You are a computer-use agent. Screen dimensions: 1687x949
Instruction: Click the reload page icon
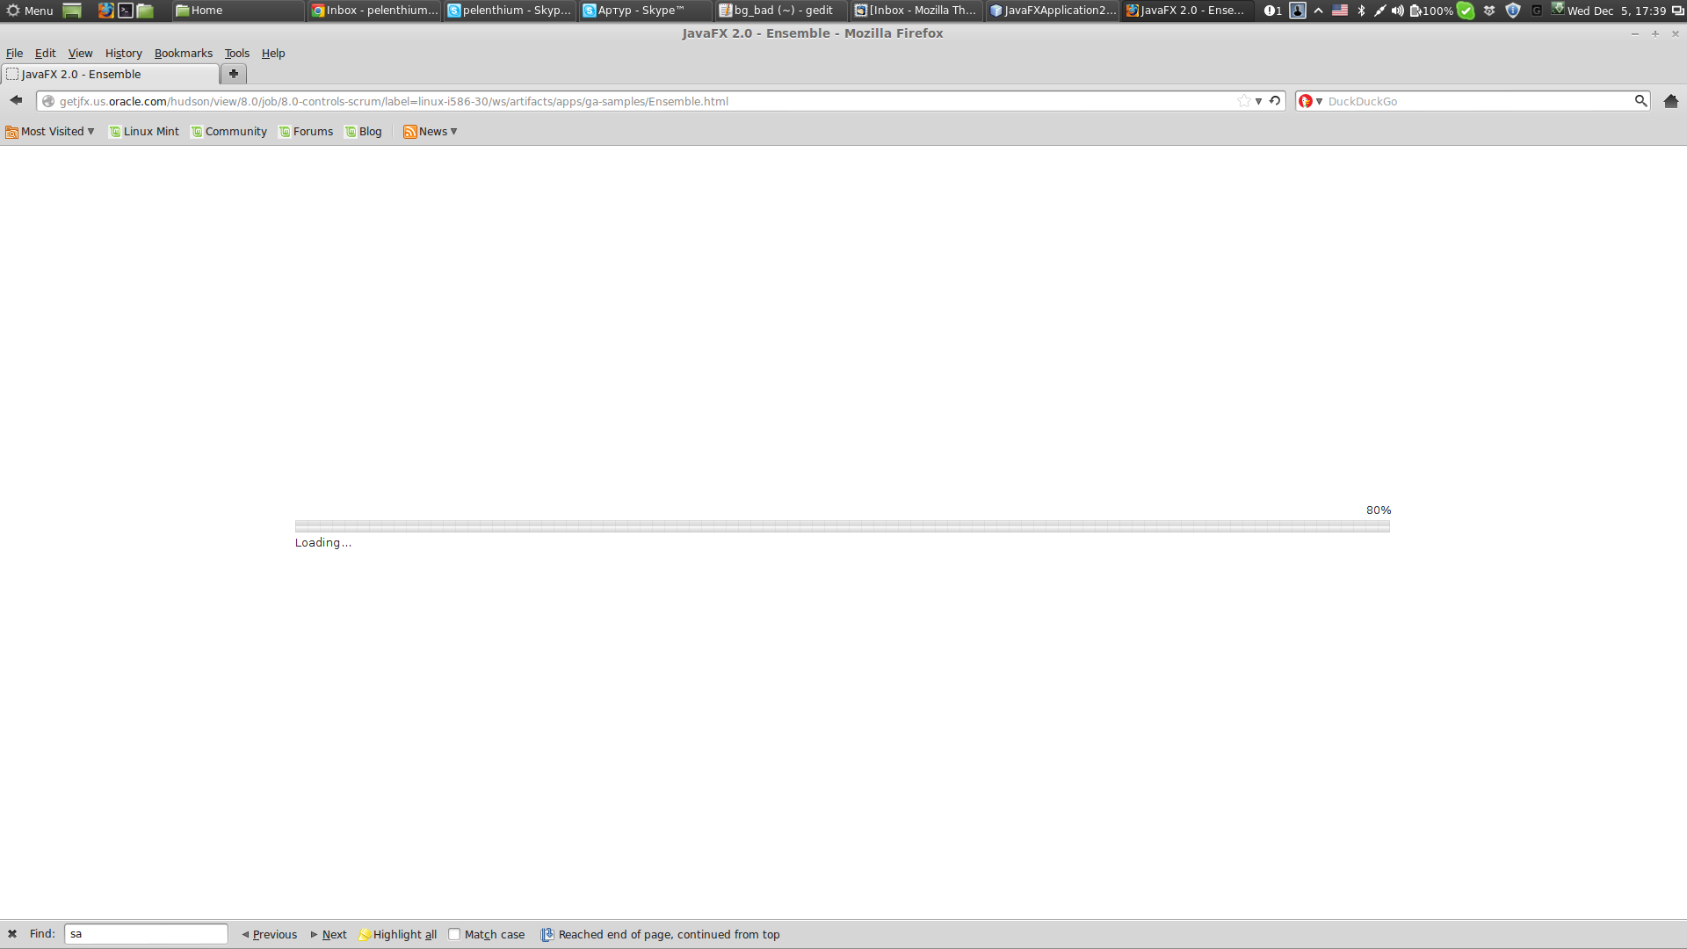coord(1275,101)
